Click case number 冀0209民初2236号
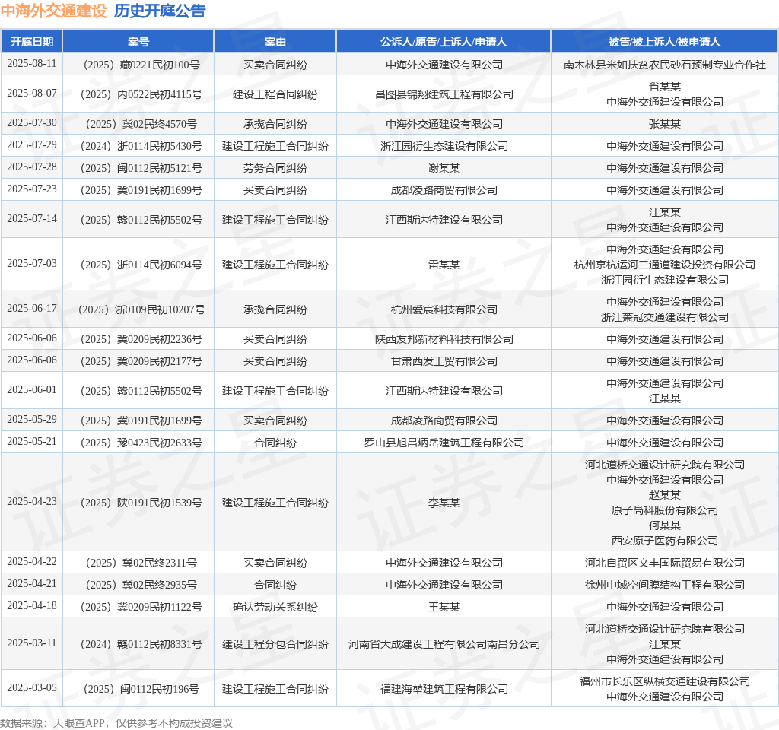This screenshot has height=730, width=779. pyautogui.click(x=141, y=339)
